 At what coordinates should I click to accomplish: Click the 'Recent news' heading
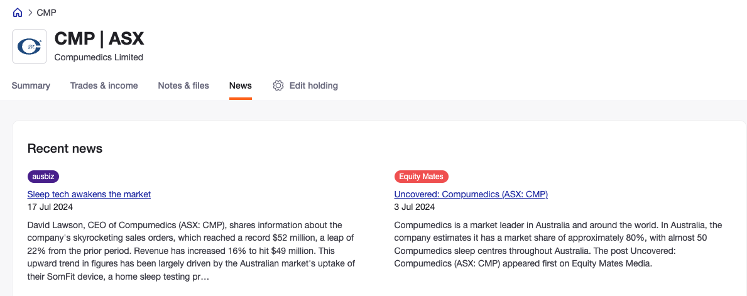pos(65,148)
